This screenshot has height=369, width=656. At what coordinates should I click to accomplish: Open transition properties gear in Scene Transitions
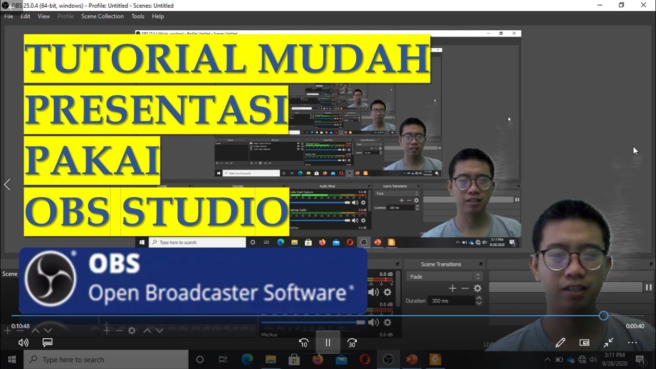(x=478, y=289)
